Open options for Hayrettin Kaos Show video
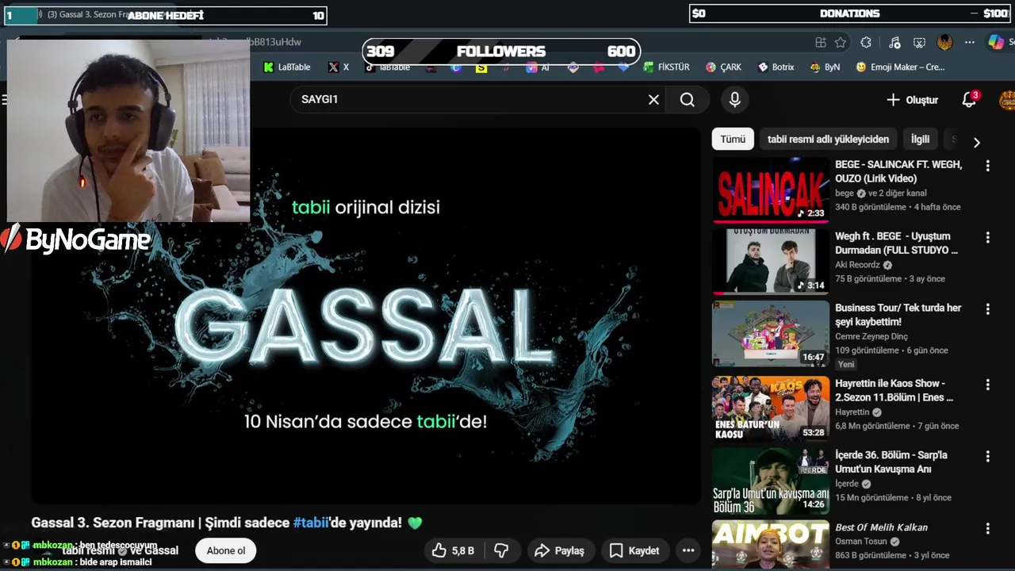The image size is (1015, 571). 987,385
